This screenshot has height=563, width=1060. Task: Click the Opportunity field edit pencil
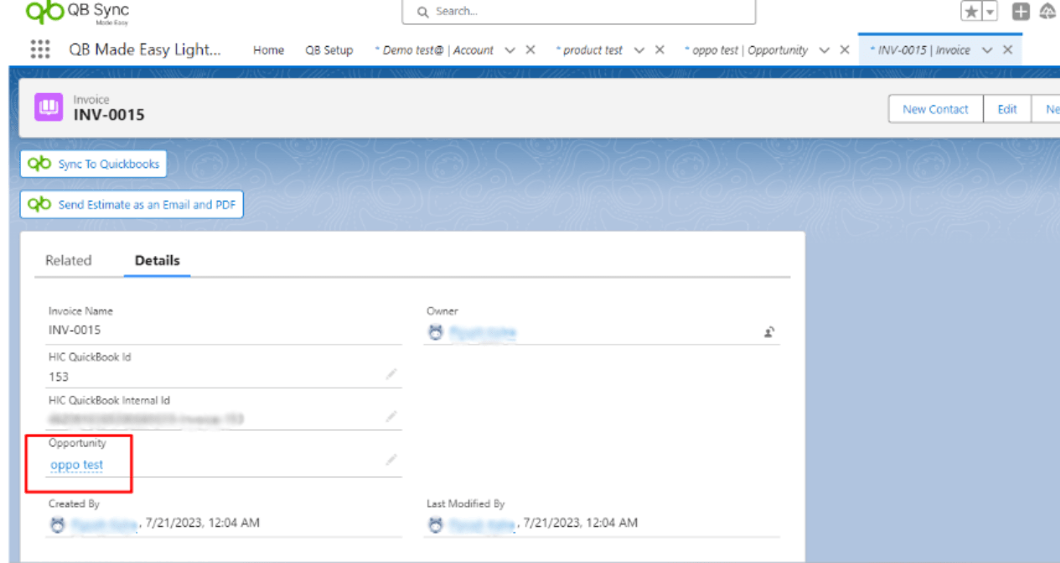[390, 459]
